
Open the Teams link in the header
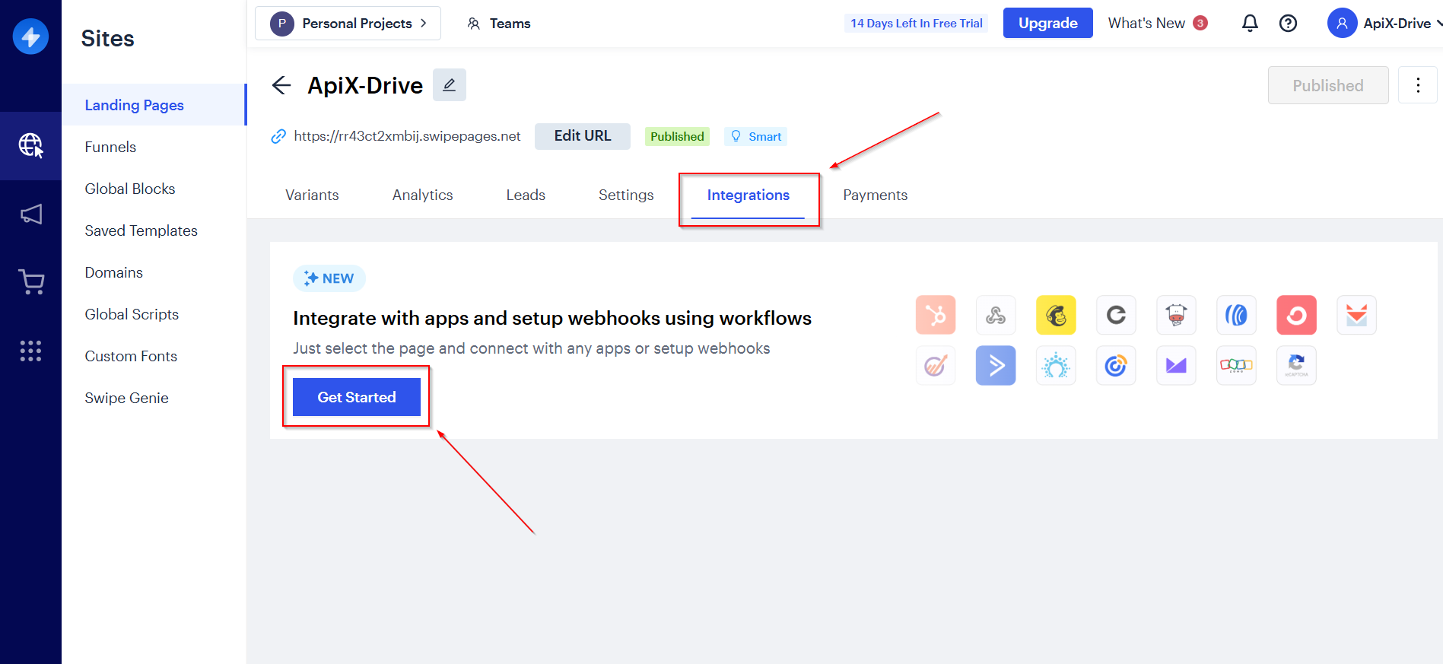[x=499, y=24]
